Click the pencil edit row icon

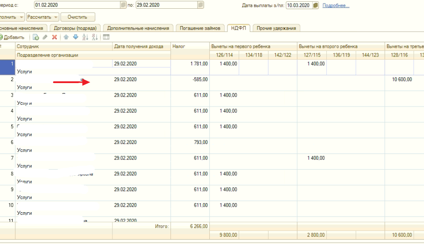pos(45,37)
